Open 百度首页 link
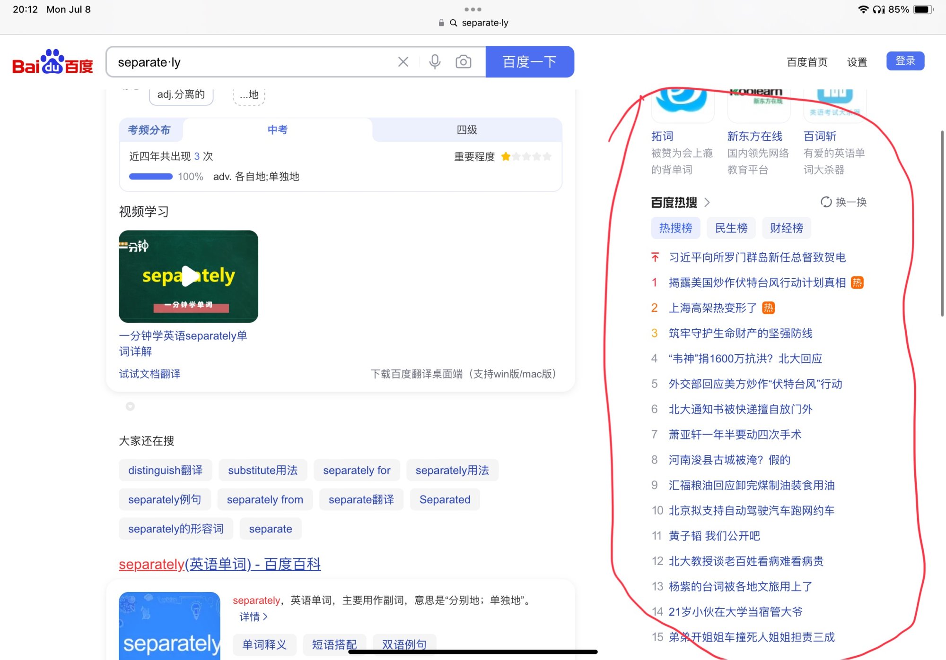 point(807,62)
